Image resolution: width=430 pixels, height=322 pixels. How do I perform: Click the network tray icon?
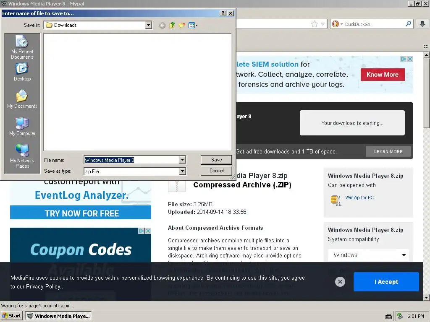coord(400,316)
